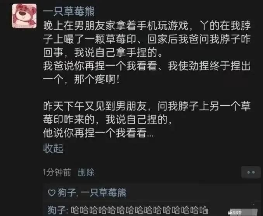Tap the heart icon in likes row

coord(52,192)
